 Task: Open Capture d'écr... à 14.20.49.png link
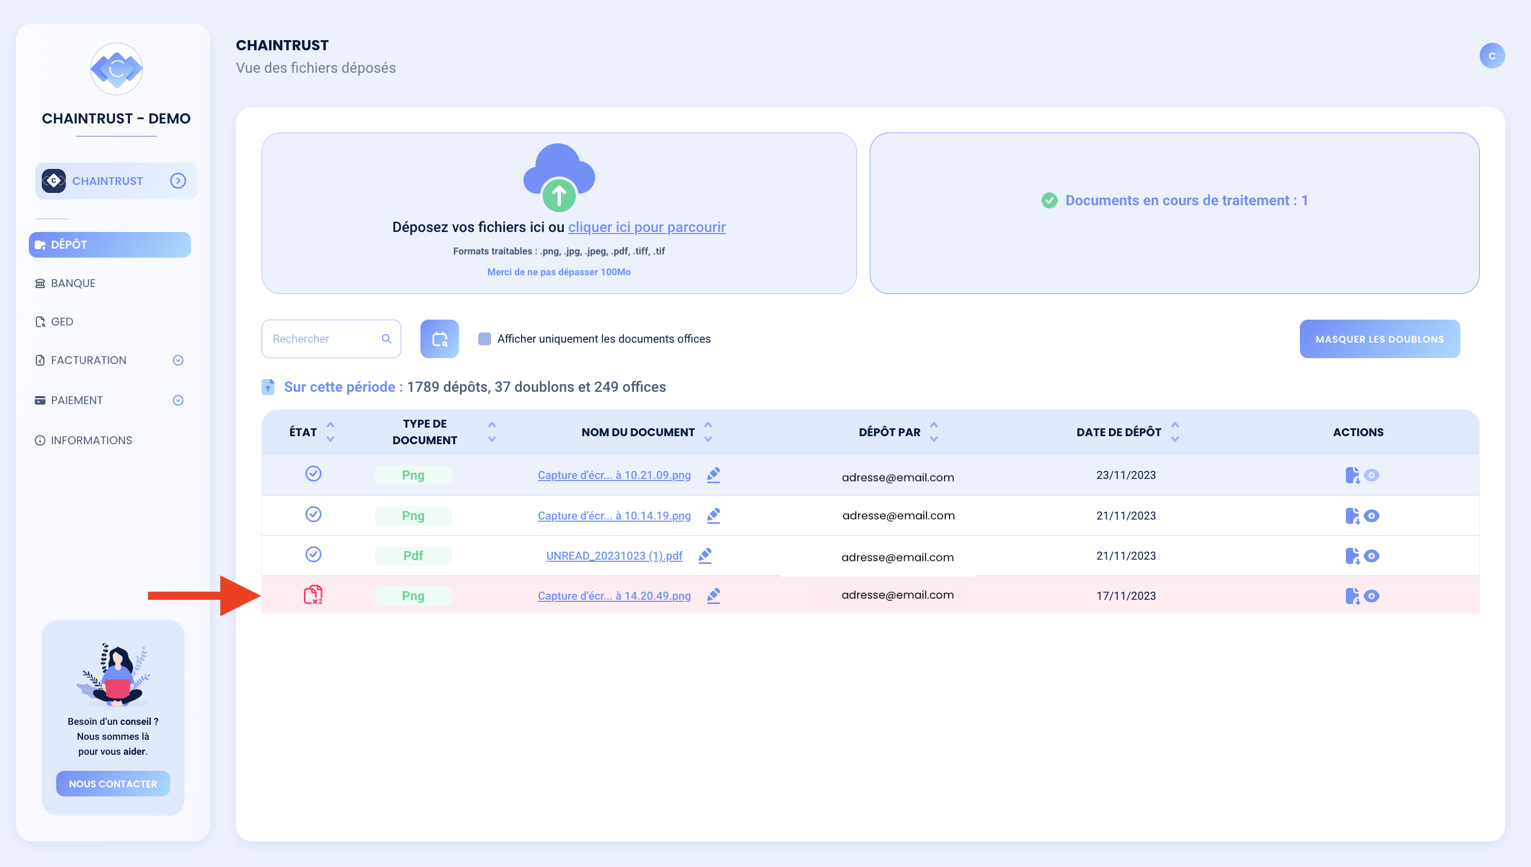coord(614,596)
